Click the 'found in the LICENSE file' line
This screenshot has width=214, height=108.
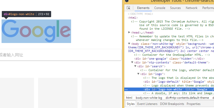click(165, 29)
